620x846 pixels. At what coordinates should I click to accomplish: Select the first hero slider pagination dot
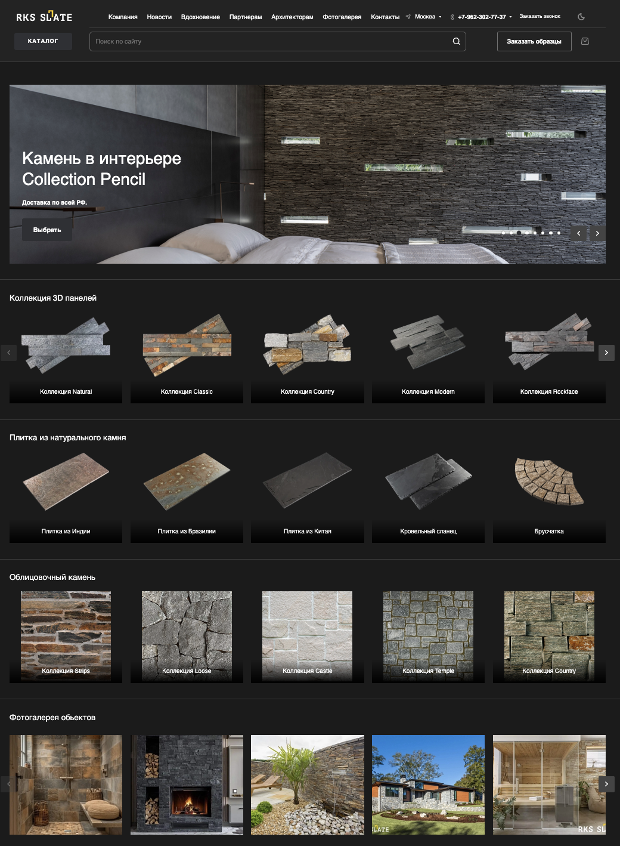503,233
